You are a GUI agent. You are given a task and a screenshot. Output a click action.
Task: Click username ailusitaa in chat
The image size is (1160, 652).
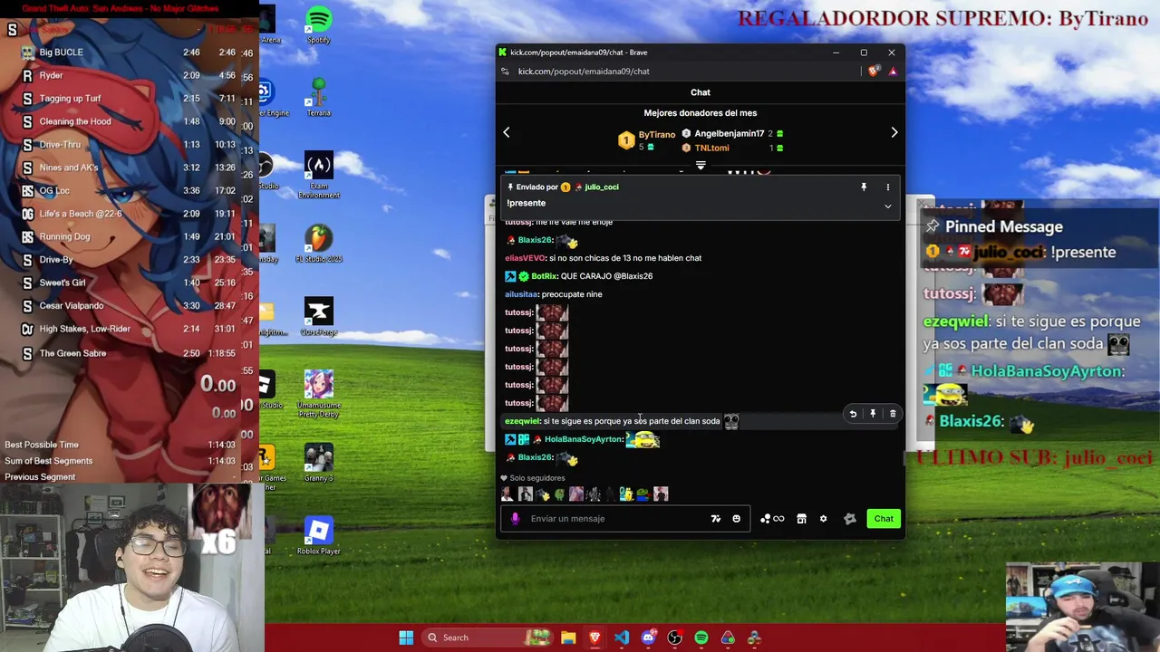(x=521, y=294)
